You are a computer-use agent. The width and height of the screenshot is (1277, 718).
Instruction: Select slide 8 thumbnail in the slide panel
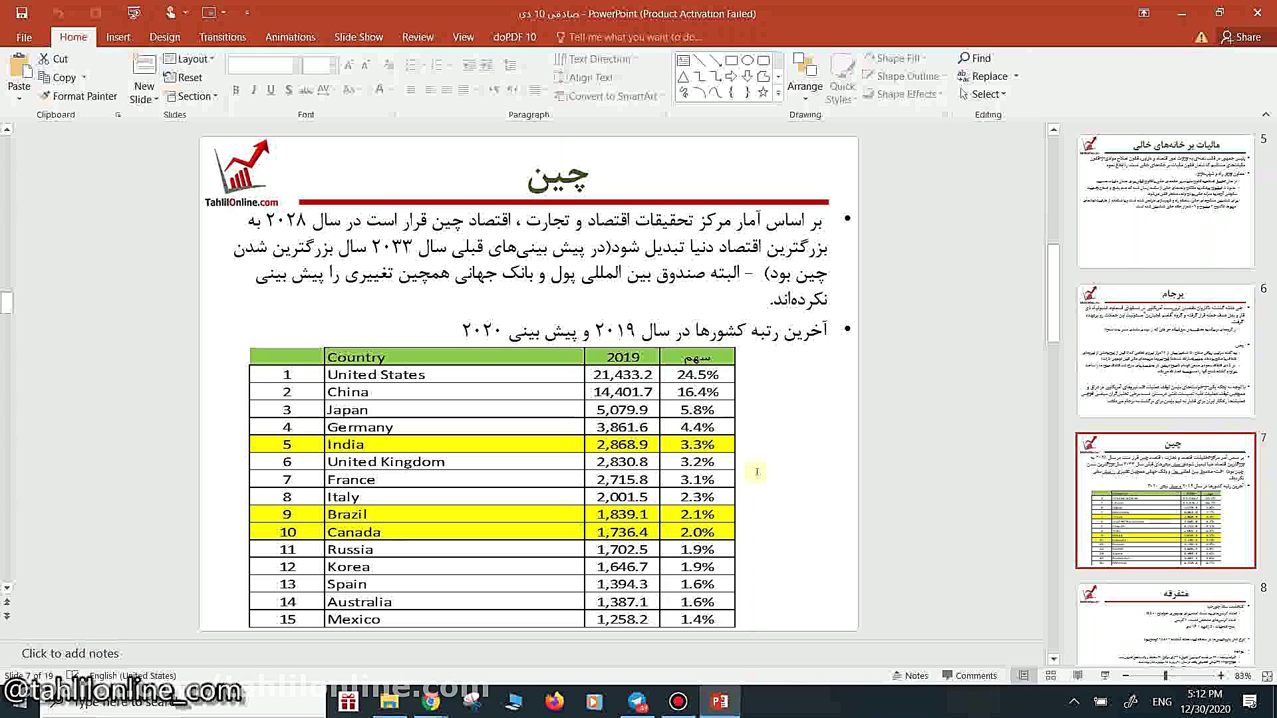[1165, 625]
